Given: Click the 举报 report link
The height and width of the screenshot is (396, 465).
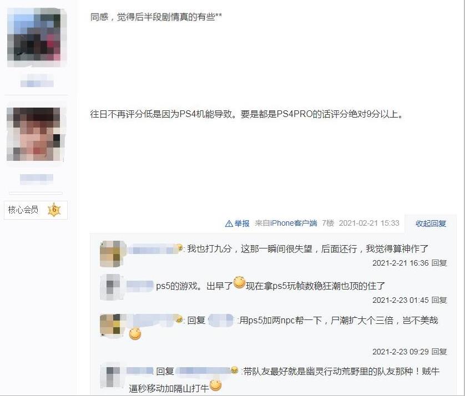Looking at the screenshot, I should coord(242,224).
